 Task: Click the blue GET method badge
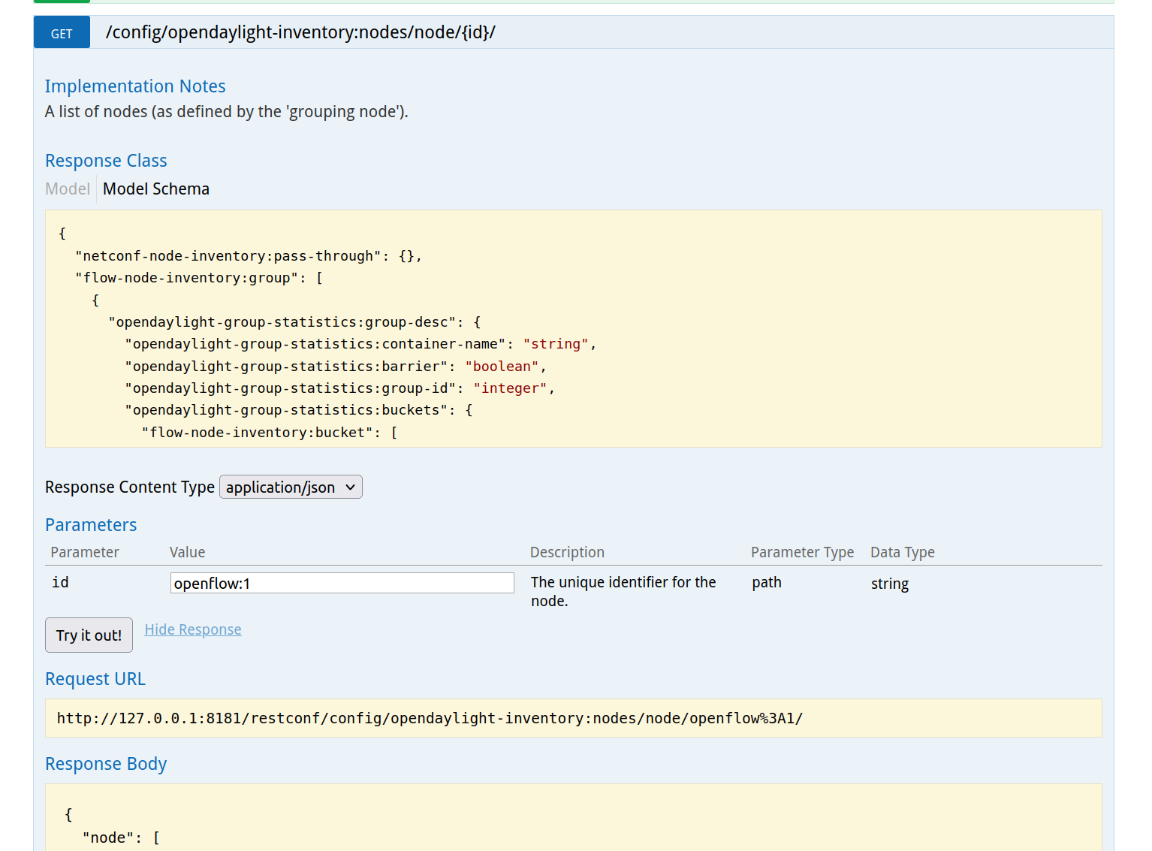(62, 33)
